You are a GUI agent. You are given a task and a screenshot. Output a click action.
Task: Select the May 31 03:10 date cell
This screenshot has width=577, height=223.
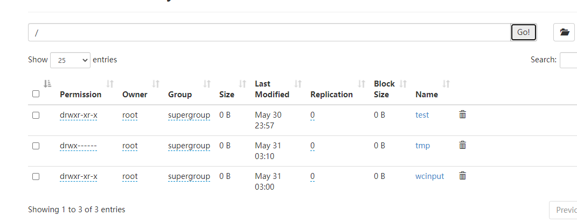[268, 151]
